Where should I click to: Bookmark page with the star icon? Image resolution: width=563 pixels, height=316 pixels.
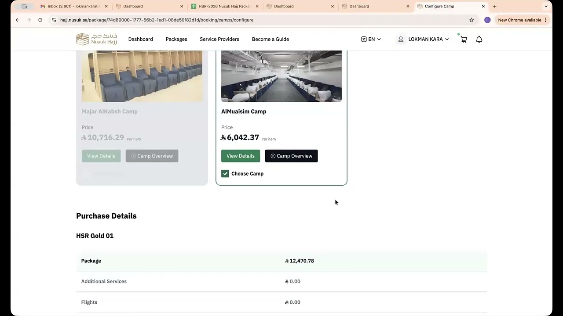tap(472, 20)
